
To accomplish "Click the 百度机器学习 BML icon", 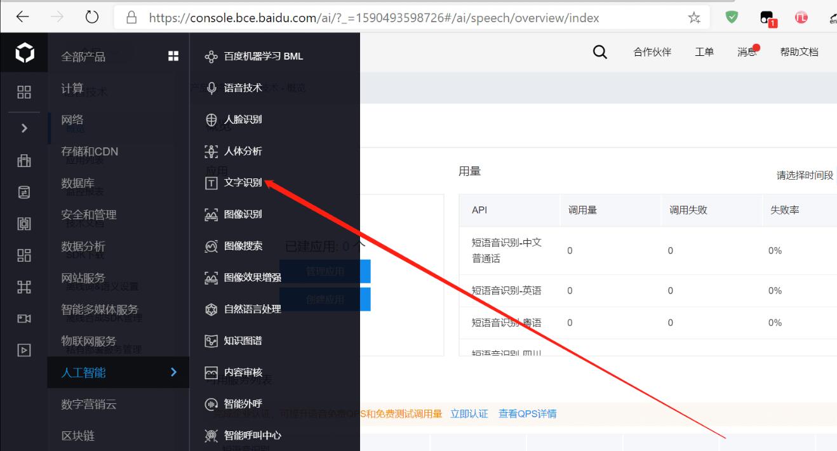I will tap(211, 57).
